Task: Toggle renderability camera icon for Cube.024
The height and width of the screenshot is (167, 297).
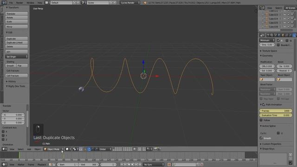Action: (292, 19)
